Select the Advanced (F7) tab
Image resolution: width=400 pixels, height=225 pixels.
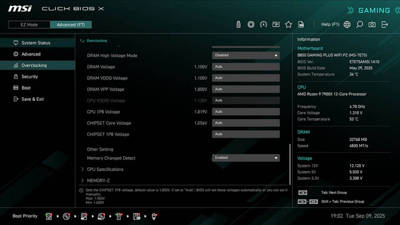point(71,24)
